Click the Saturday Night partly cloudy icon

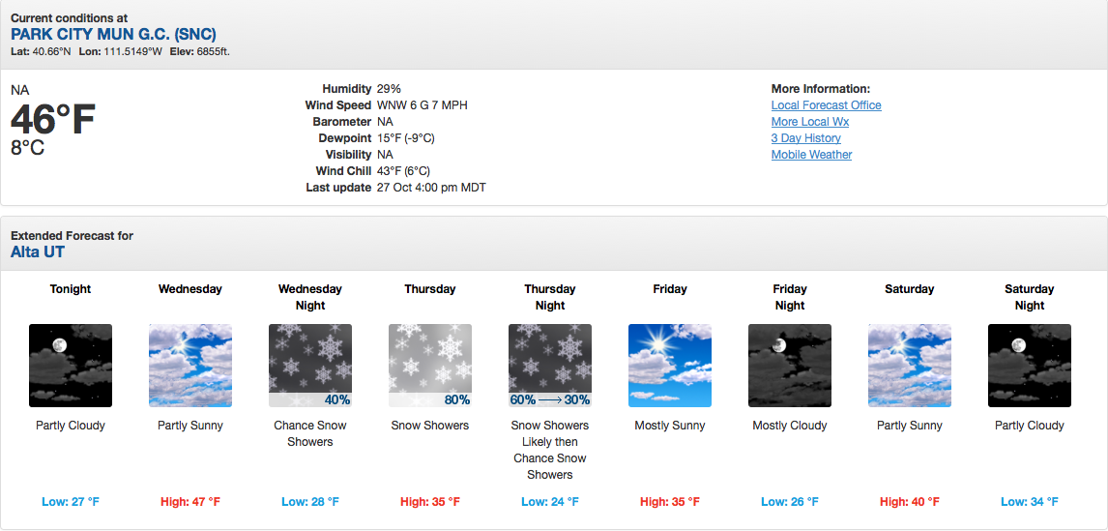point(1029,366)
